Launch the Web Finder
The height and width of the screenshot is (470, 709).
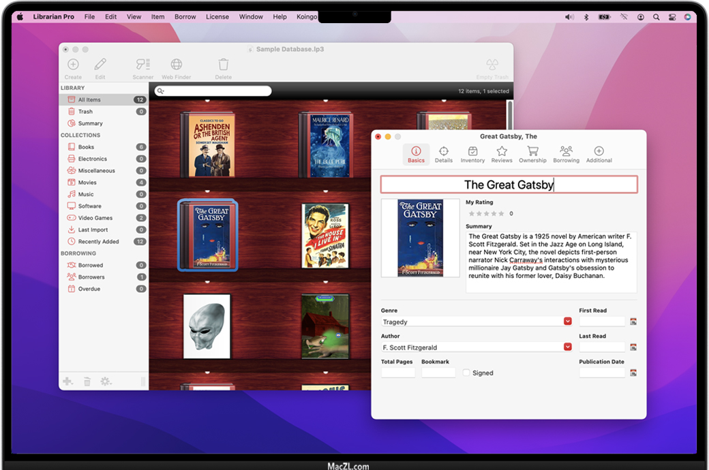tap(176, 65)
